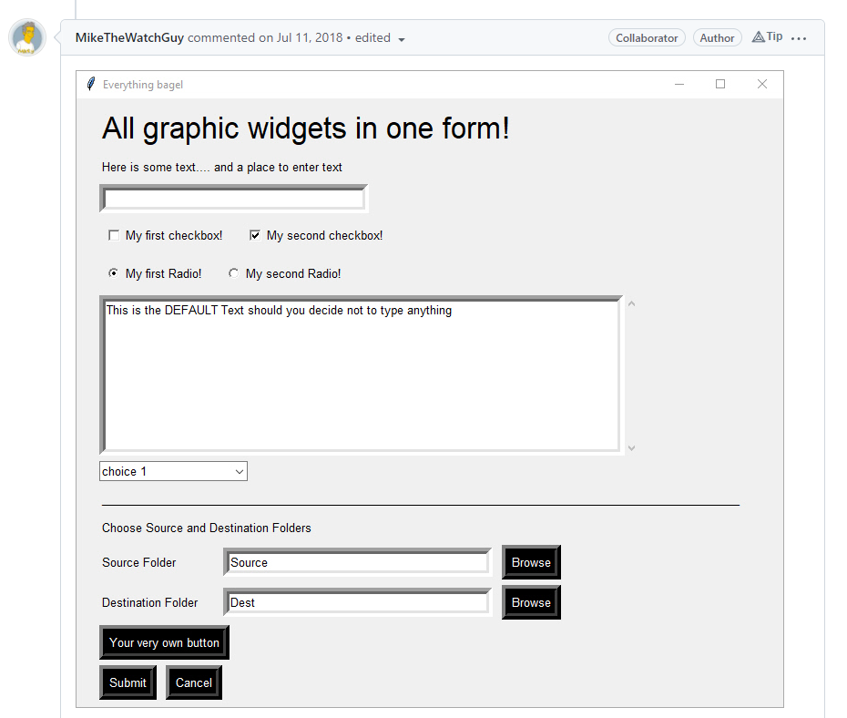Click the feather icon in Everything bagel title bar

point(91,84)
